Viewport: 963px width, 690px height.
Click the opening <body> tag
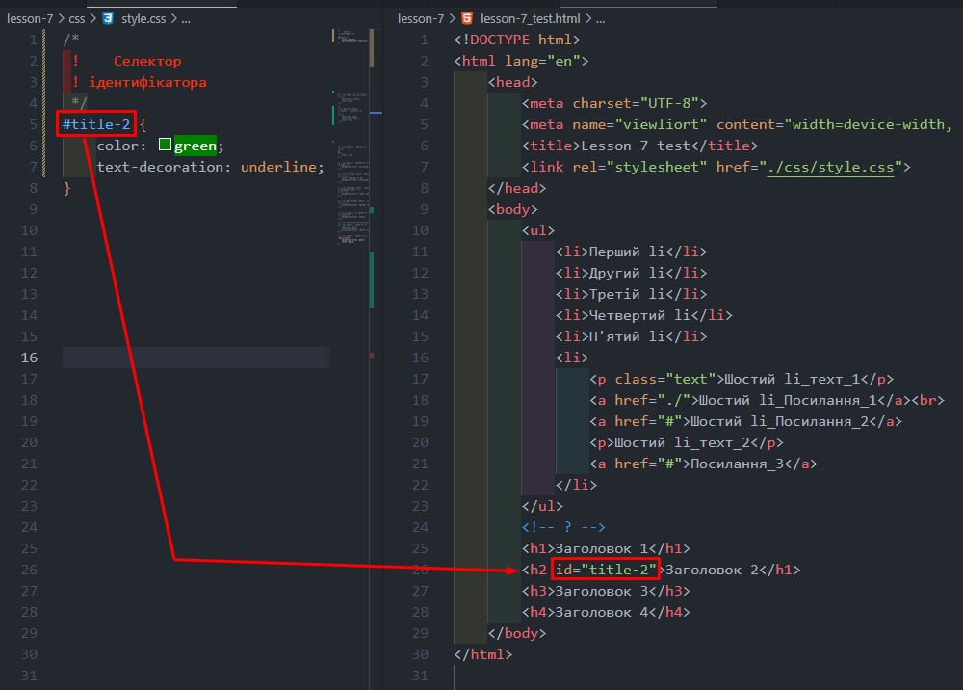pos(513,209)
